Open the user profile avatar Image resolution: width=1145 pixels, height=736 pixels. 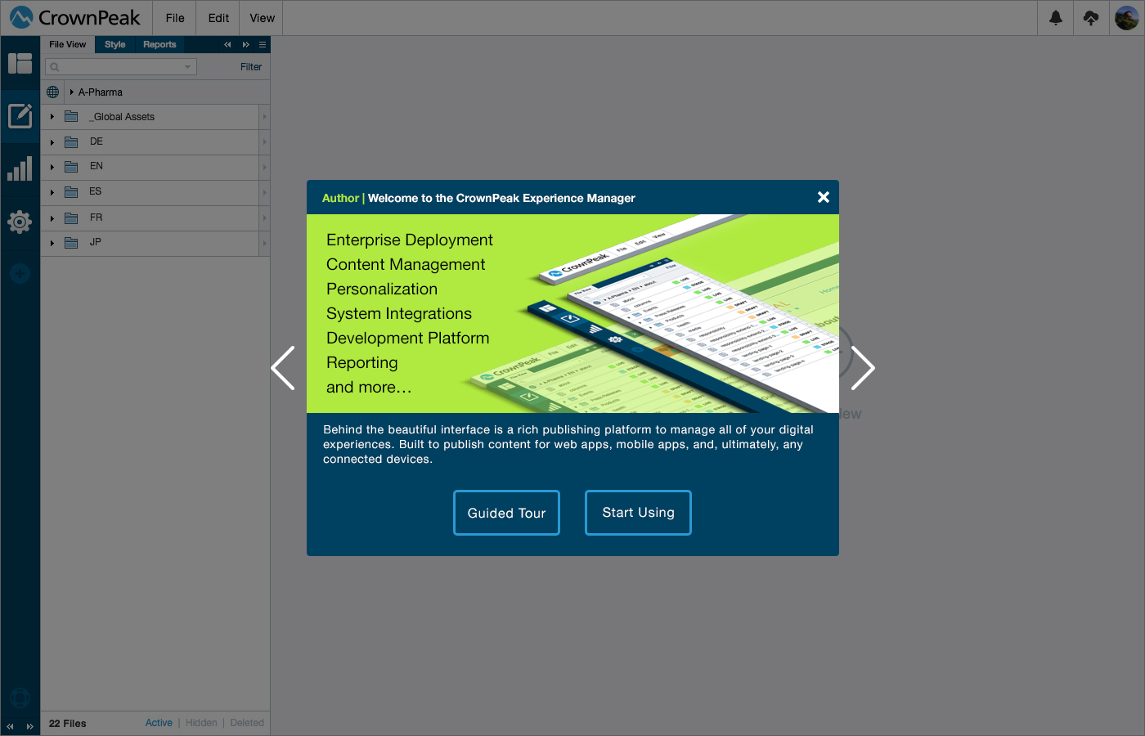pyautogui.click(x=1127, y=17)
